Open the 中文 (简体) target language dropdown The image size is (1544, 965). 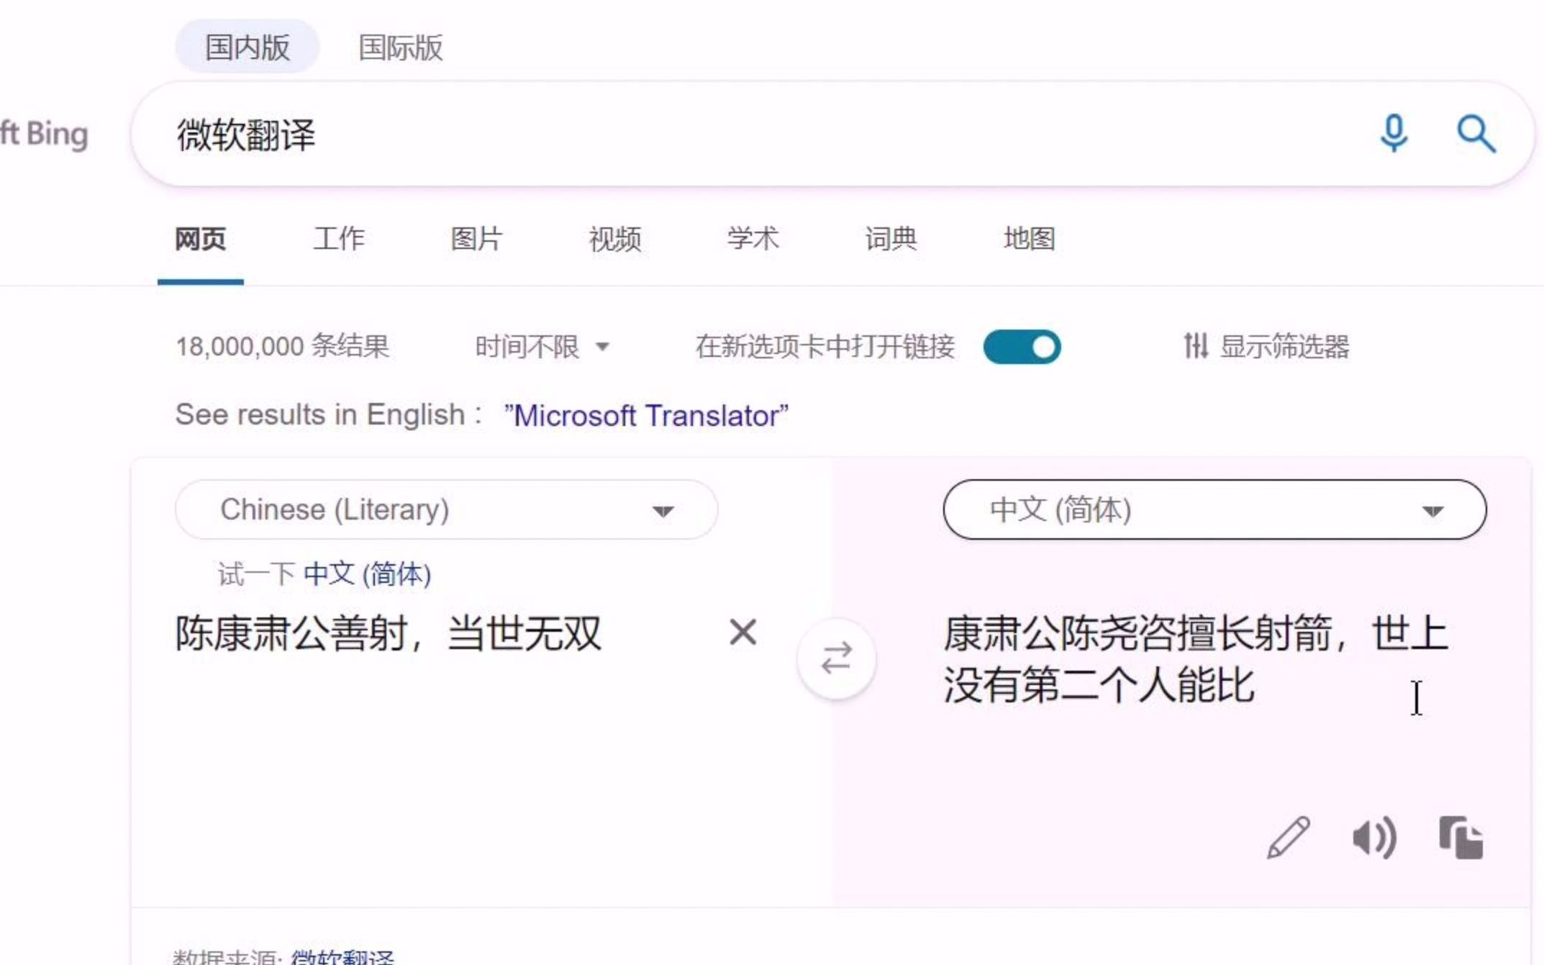[1214, 509]
